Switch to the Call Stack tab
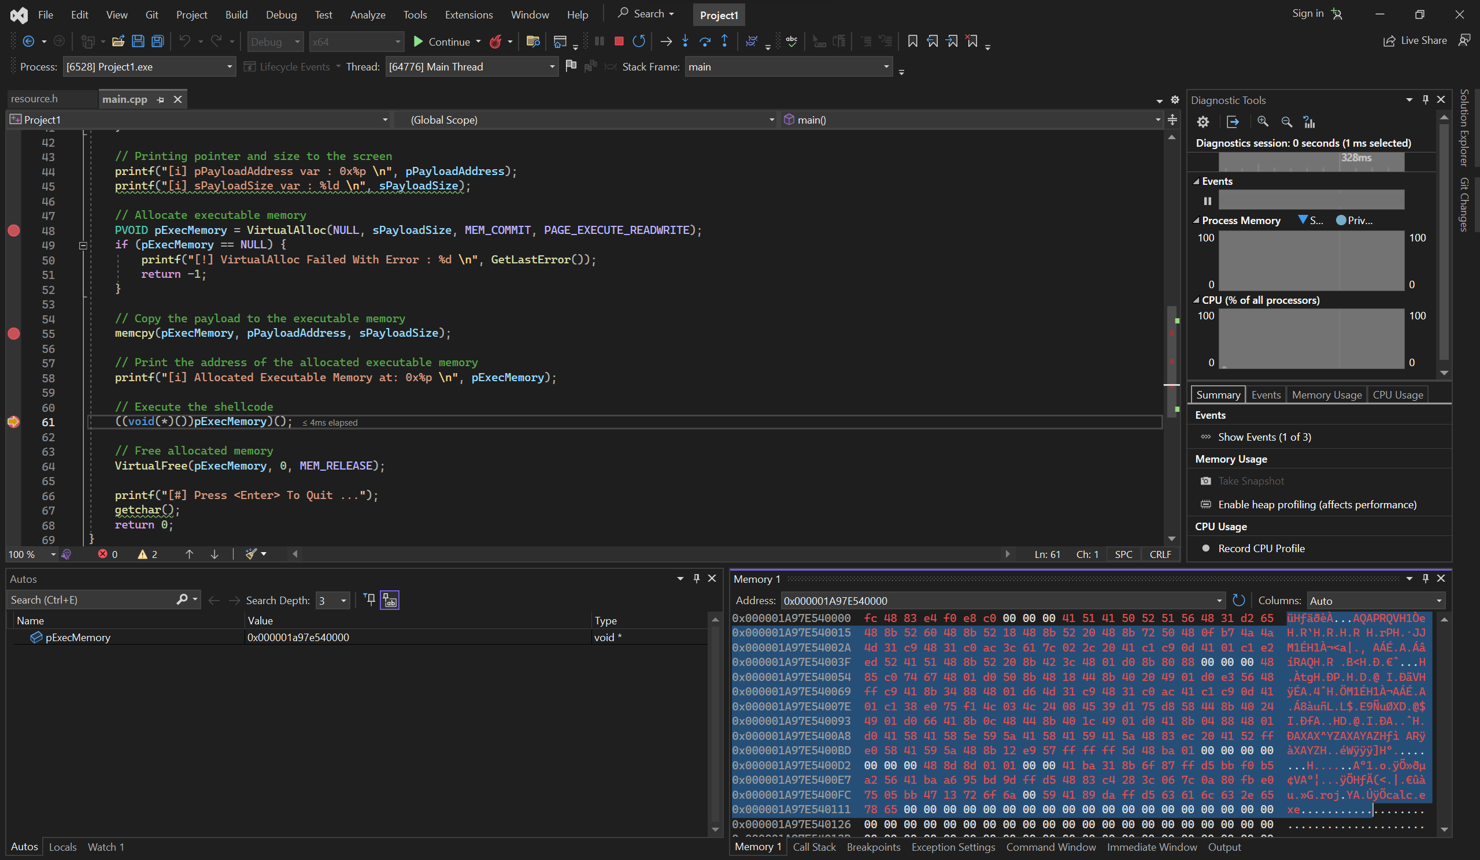Image resolution: width=1480 pixels, height=860 pixels. [814, 847]
